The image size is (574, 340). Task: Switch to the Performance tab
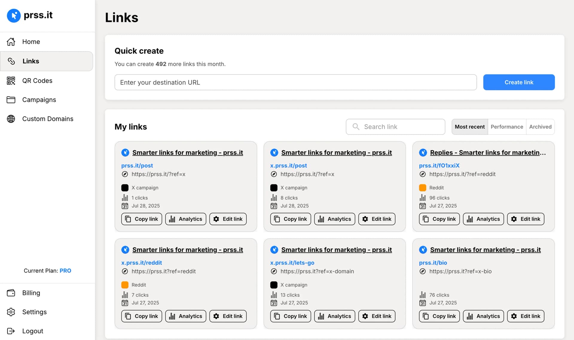tap(507, 127)
